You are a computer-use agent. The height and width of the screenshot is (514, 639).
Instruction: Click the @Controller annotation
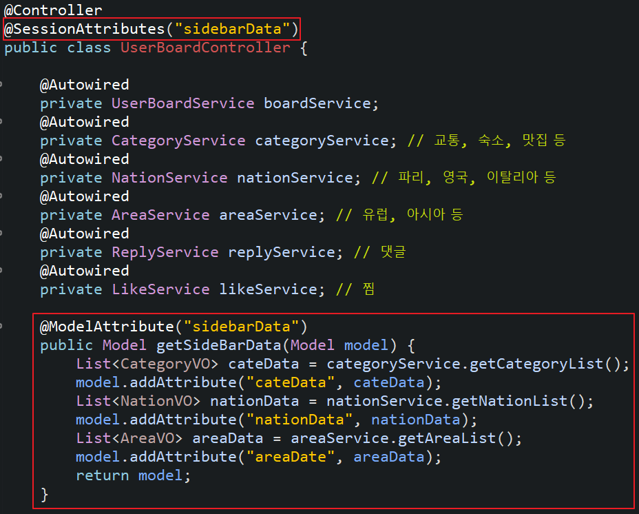pyautogui.click(x=53, y=10)
